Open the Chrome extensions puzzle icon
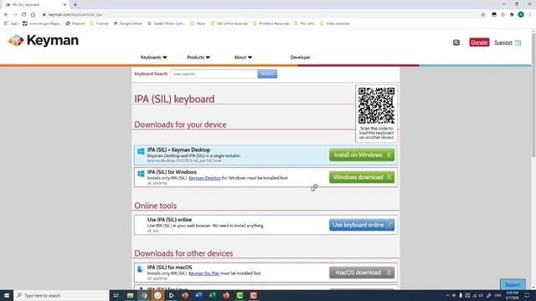Viewport: 536px width, 301px height. click(x=512, y=14)
